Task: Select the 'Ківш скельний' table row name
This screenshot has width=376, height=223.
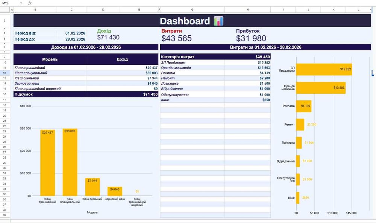Action: pyautogui.click(x=50, y=78)
